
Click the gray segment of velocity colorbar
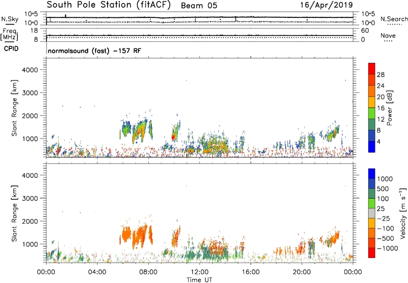tap(372, 213)
